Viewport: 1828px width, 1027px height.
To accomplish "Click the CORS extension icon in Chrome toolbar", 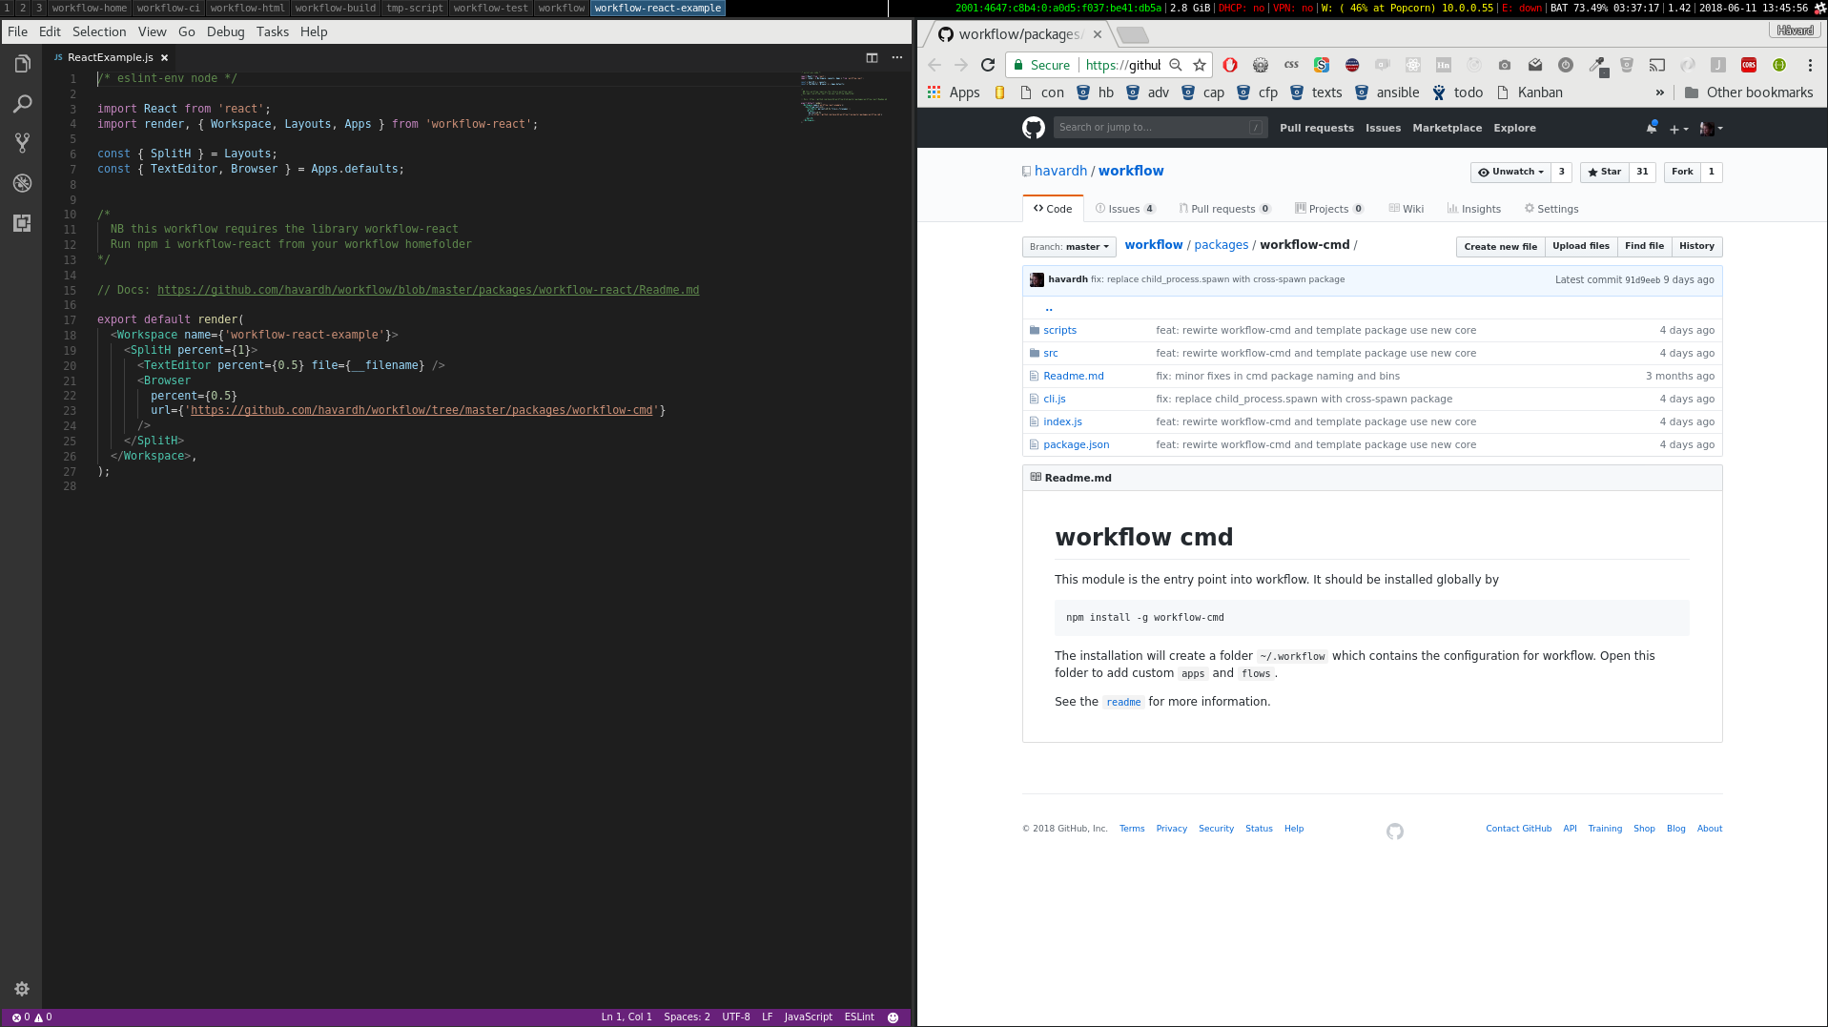I will pos(1749,65).
